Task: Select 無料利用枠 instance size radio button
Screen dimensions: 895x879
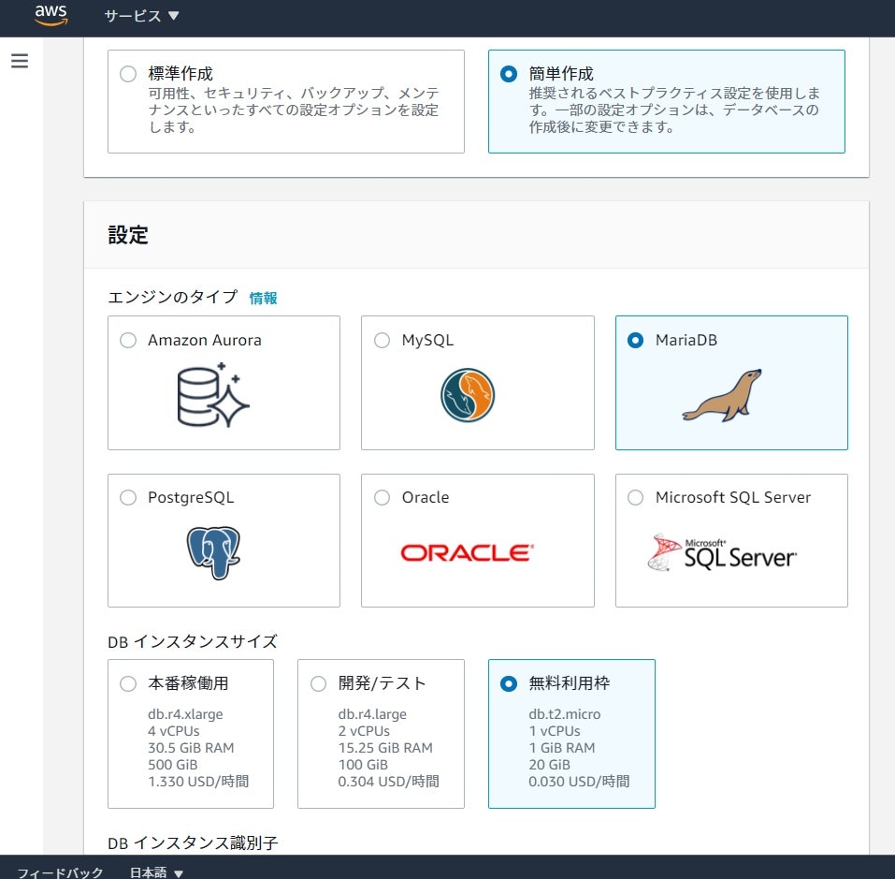Action: pos(508,683)
